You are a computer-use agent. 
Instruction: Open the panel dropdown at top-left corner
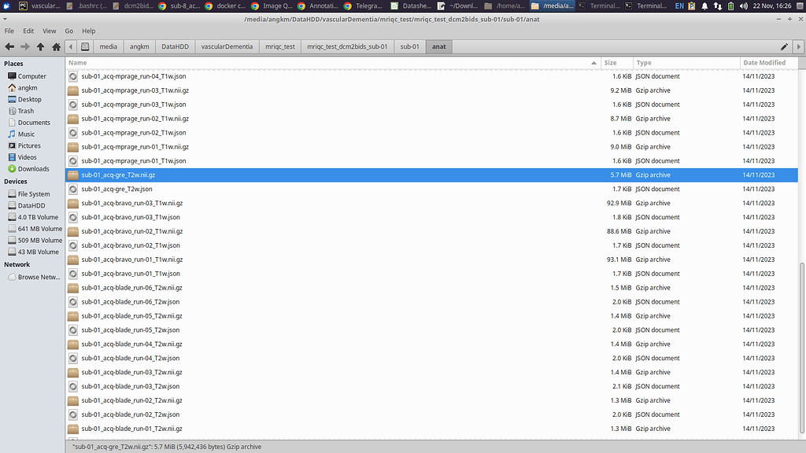click(6, 5)
